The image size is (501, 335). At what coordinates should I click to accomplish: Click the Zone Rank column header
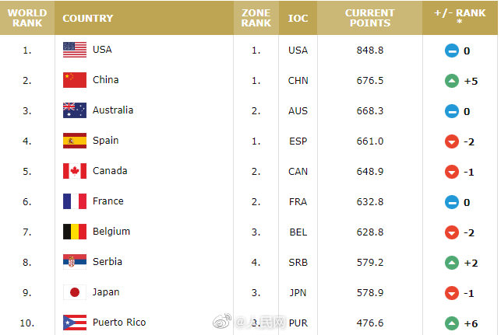pyautogui.click(x=256, y=18)
